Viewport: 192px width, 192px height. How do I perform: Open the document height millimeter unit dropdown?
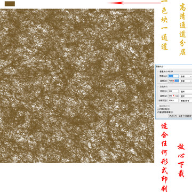pos(186,96)
